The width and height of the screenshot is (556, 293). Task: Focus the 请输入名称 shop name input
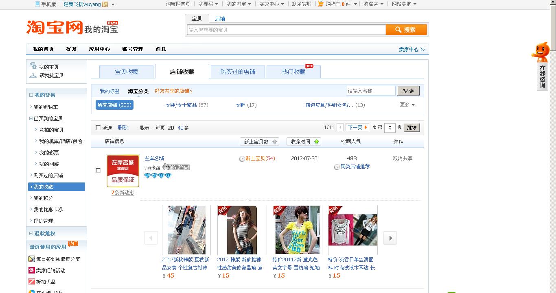371,91
